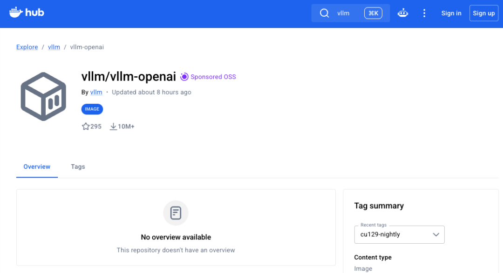
Task: Click the vllm-openai repository cube icon
Action: click(43, 96)
